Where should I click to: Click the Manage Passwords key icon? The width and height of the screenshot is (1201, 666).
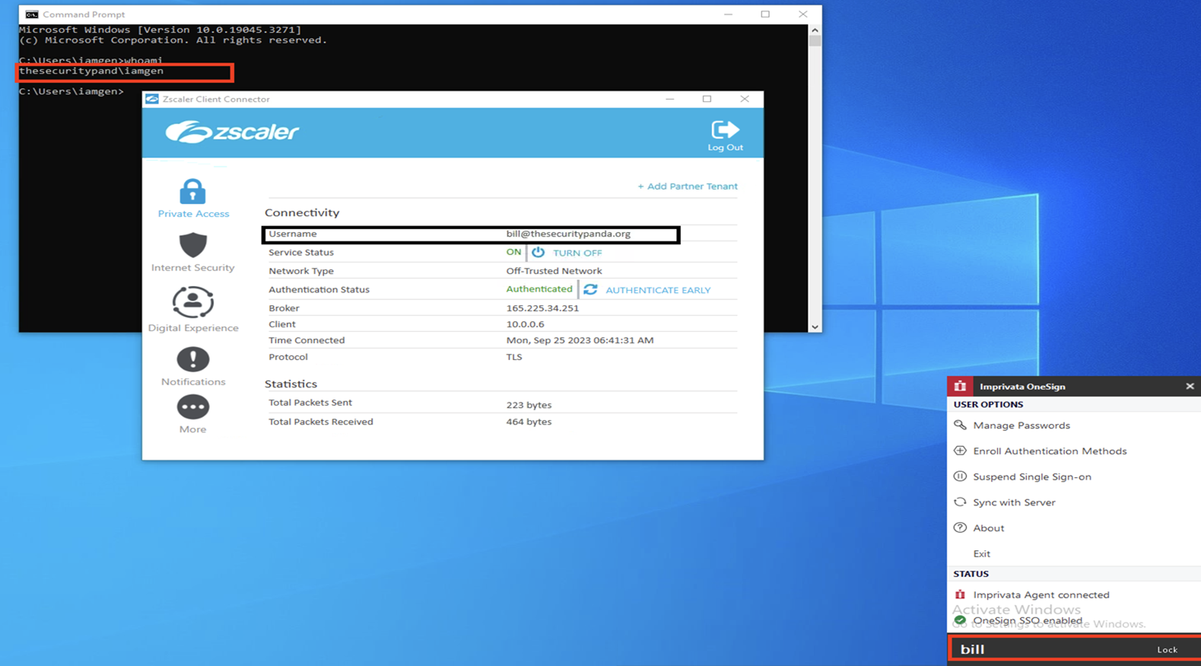[x=960, y=425]
